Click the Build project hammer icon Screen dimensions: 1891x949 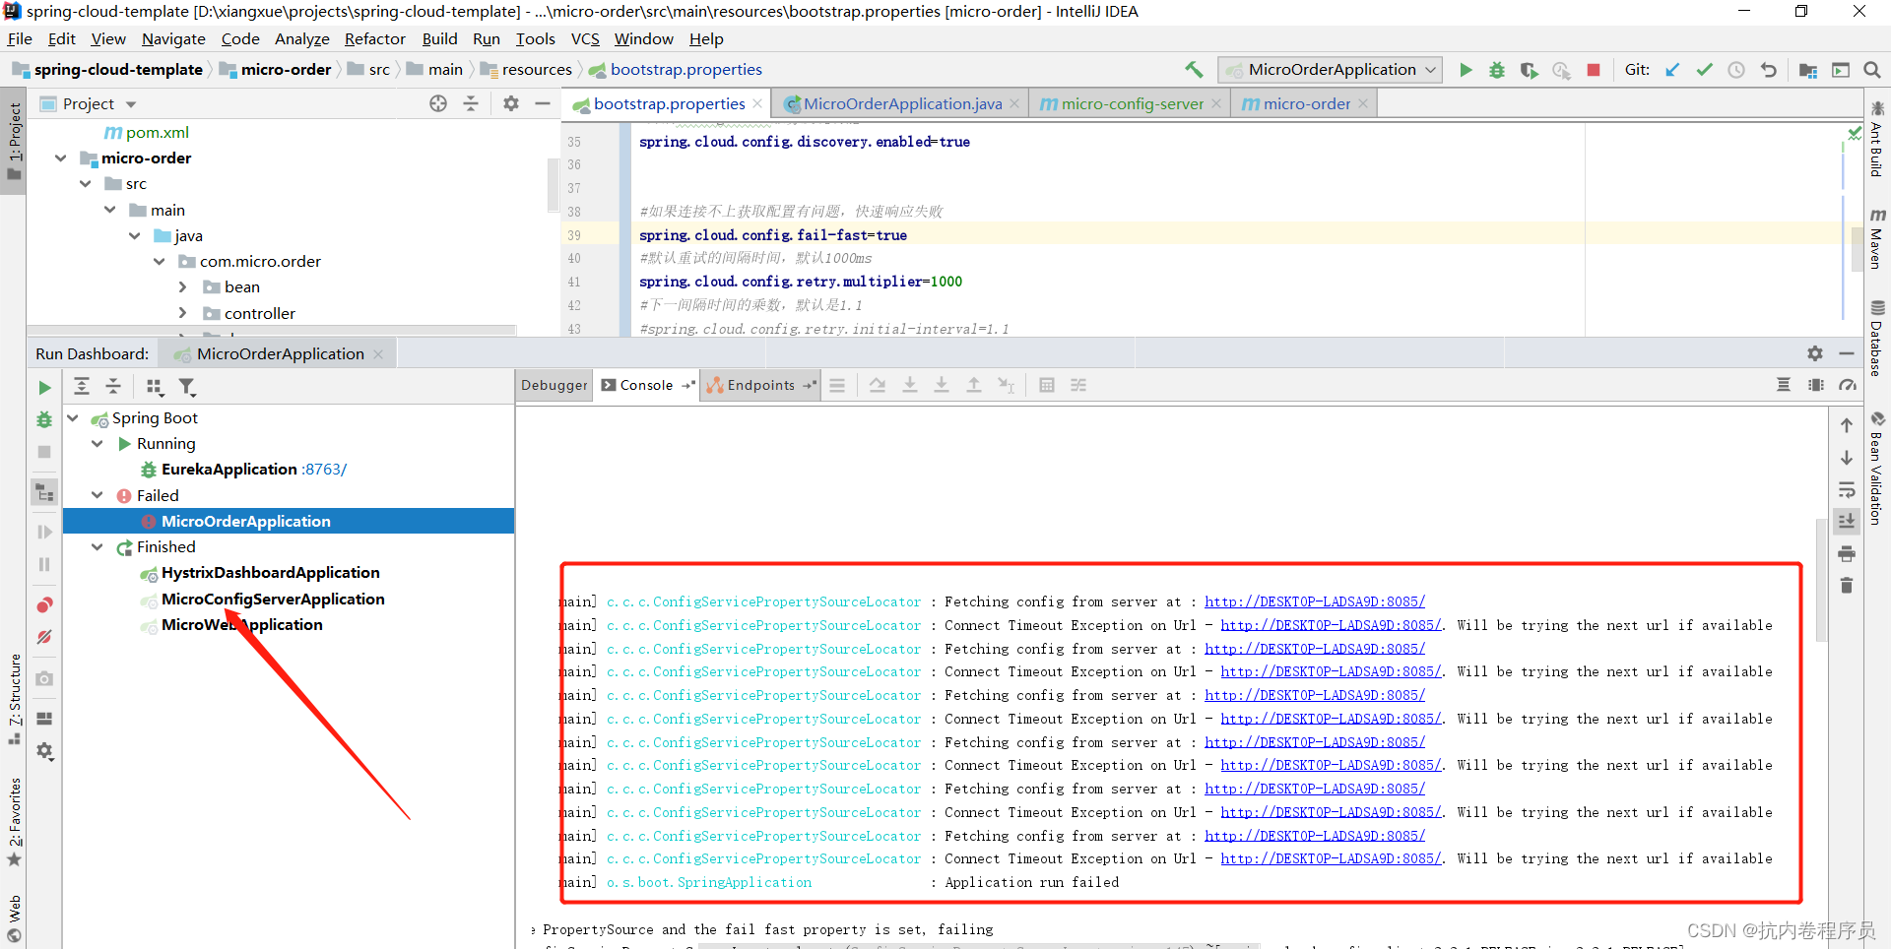point(1194,69)
